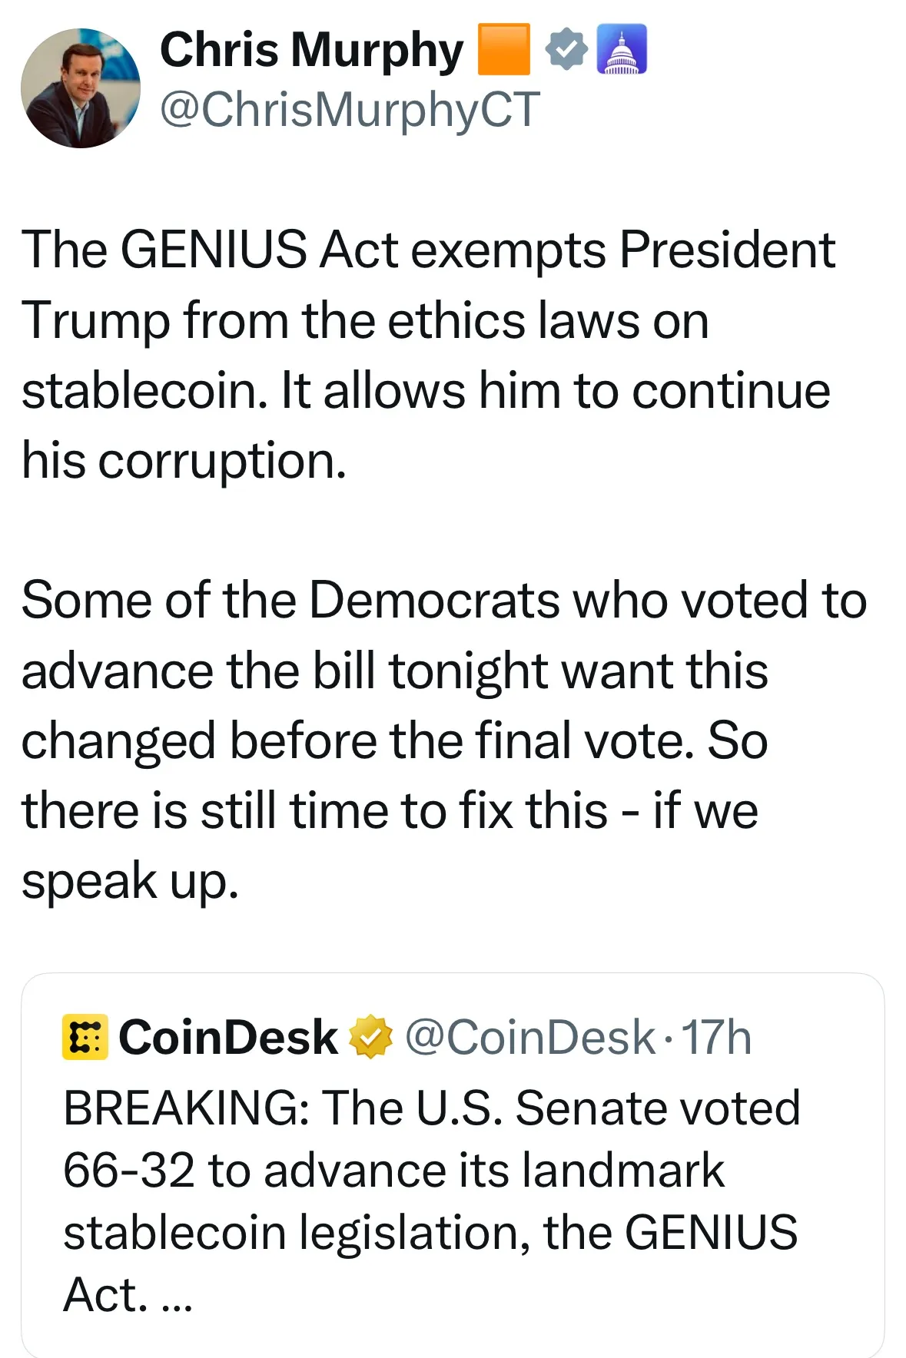Click the orange square beside Chris Murphy

pyautogui.click(x=504, y=50)
